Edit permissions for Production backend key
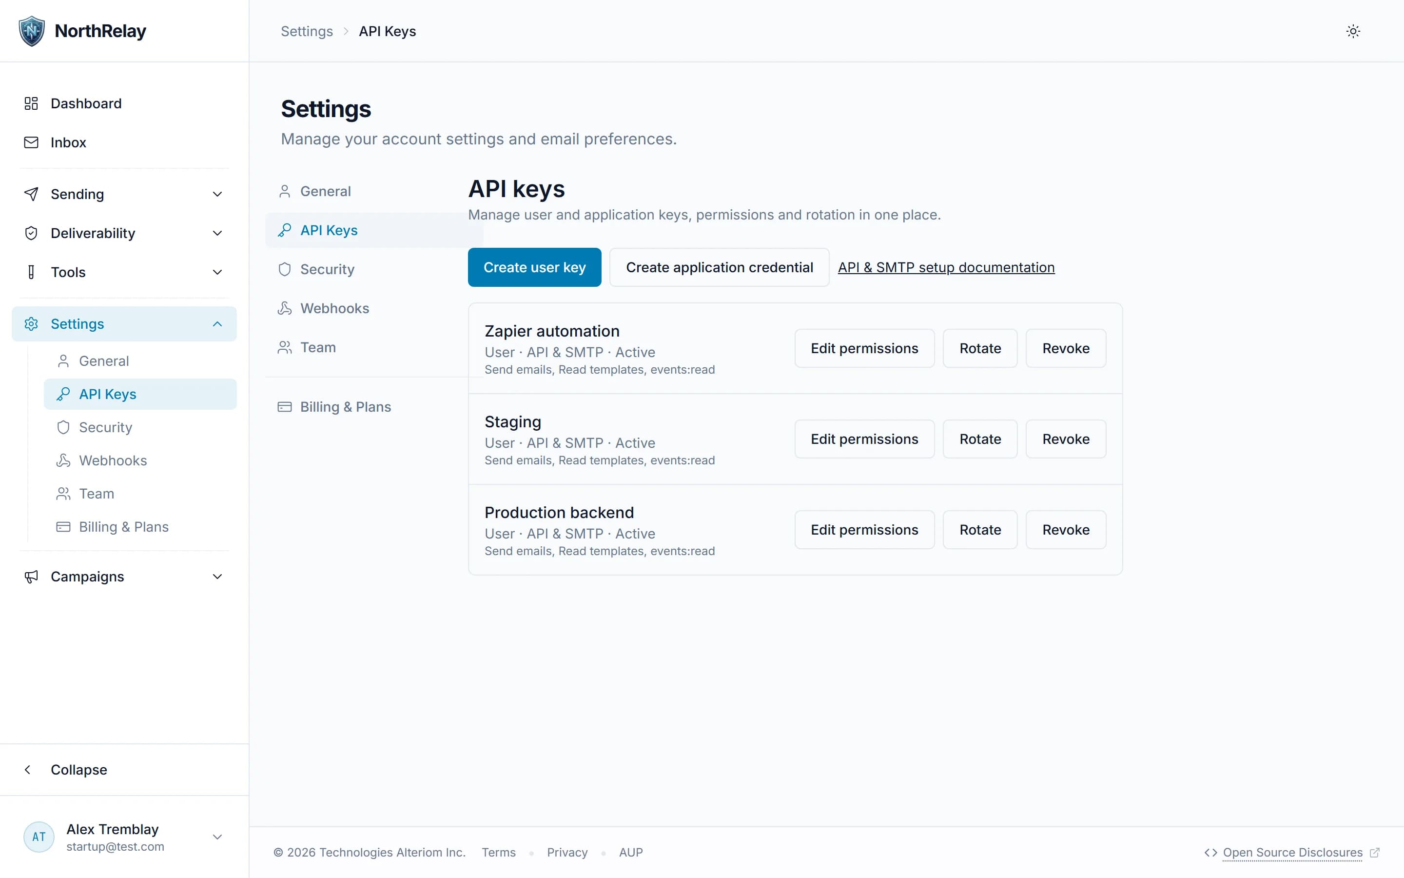 point(864,530)
